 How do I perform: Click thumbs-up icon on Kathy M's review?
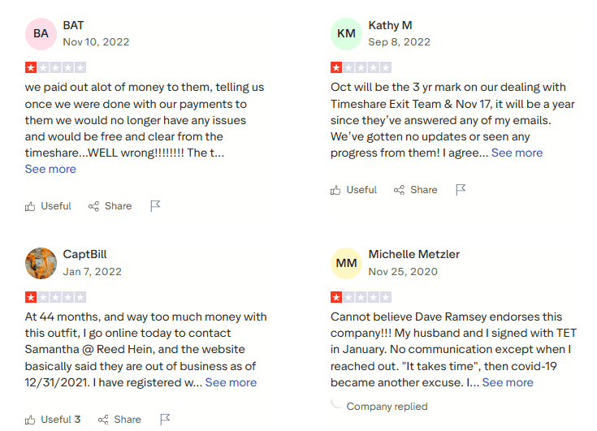pyautogui.click(x=336, y=190)
